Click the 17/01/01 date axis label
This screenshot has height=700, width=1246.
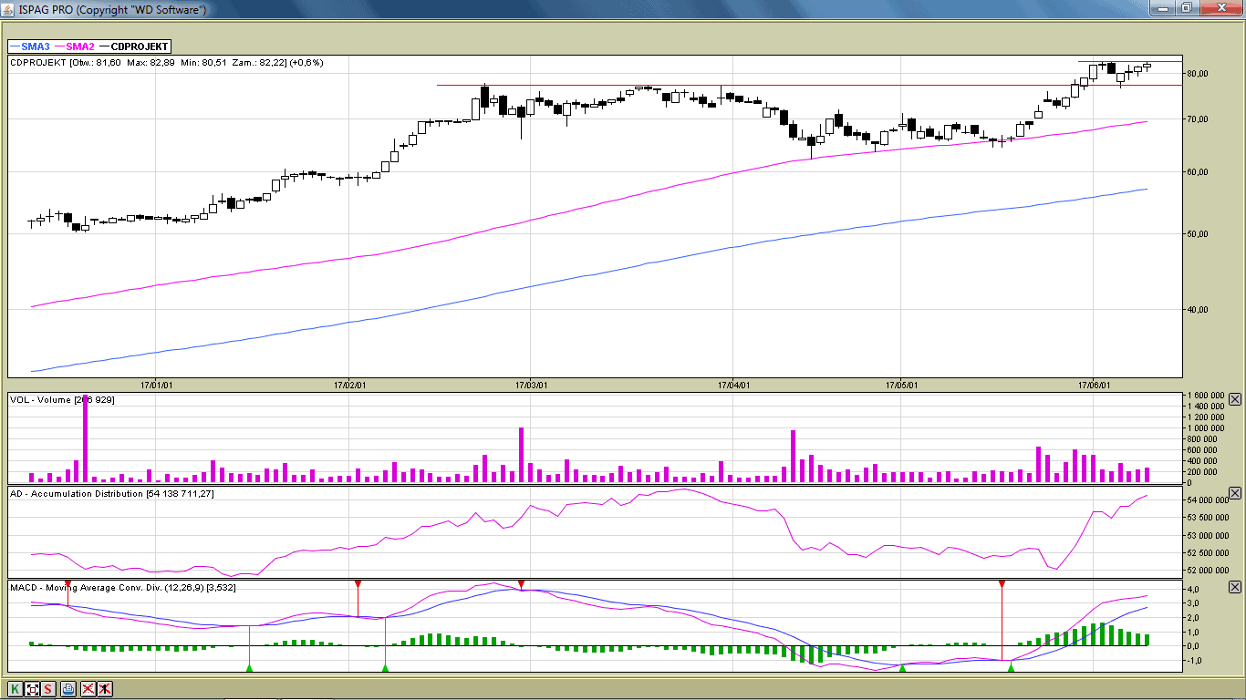point(157,385)
